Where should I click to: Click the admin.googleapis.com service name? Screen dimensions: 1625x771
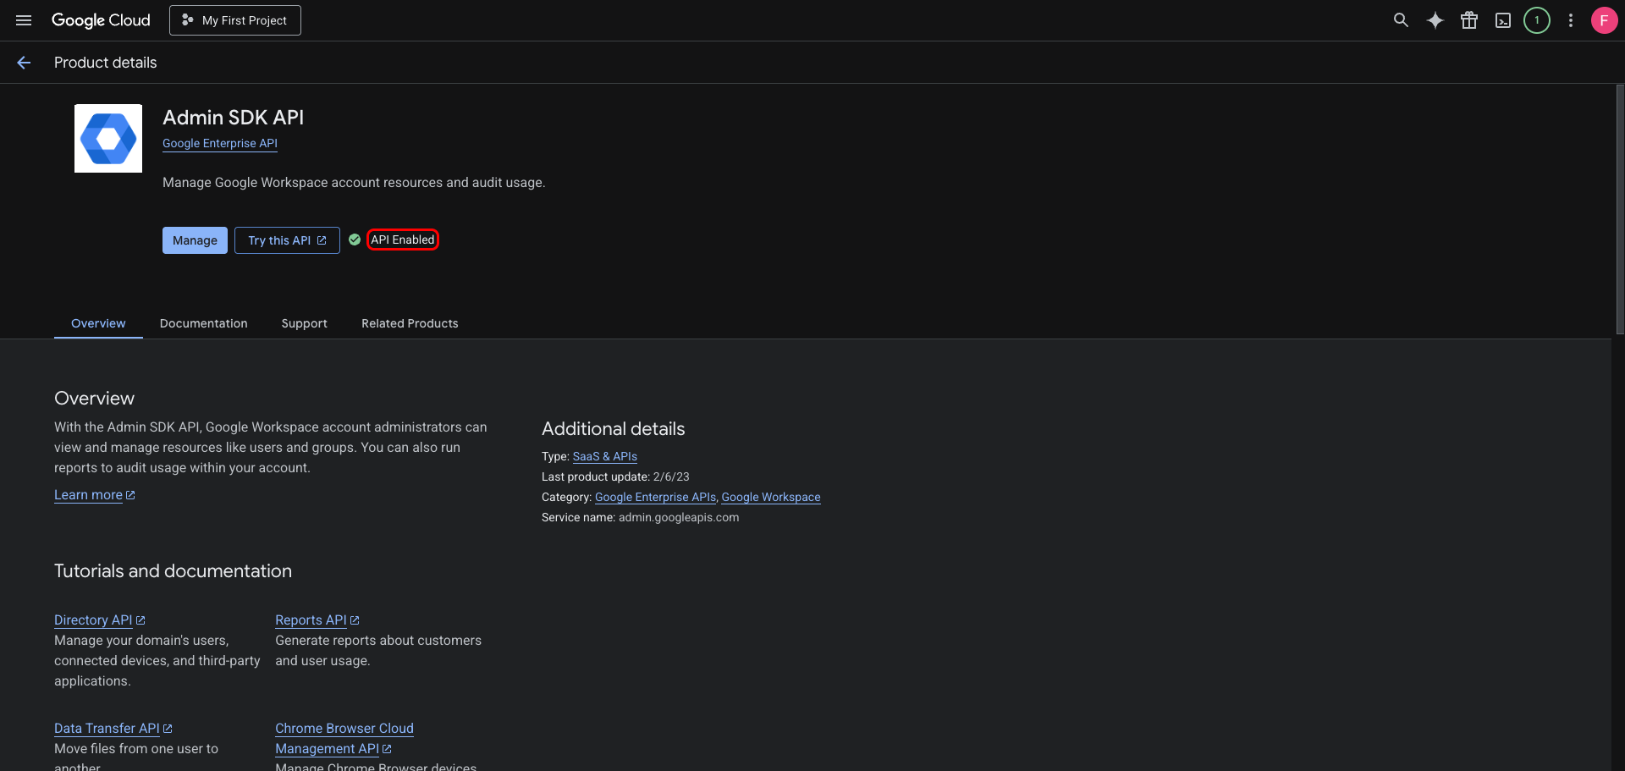tap(679, 517)
